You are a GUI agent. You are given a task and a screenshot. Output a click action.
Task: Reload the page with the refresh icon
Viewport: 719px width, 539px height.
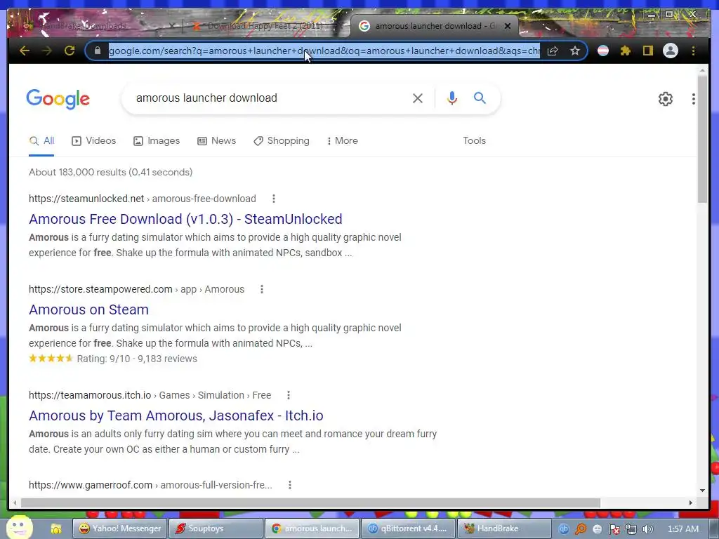pos(70,51)
